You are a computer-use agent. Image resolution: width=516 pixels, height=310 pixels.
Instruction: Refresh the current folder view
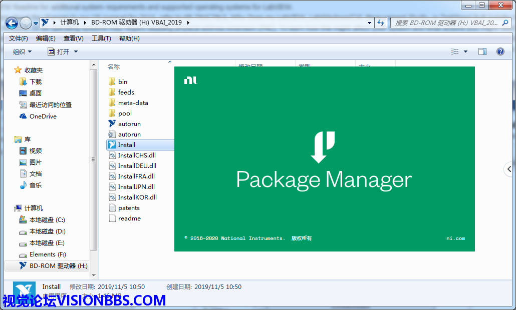coord(381,22)
